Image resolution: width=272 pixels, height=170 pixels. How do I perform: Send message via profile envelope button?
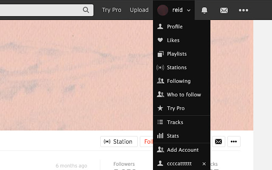point(218,142)
